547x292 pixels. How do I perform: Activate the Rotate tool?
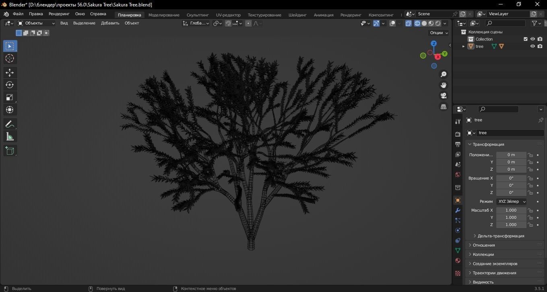pos(10,85)
